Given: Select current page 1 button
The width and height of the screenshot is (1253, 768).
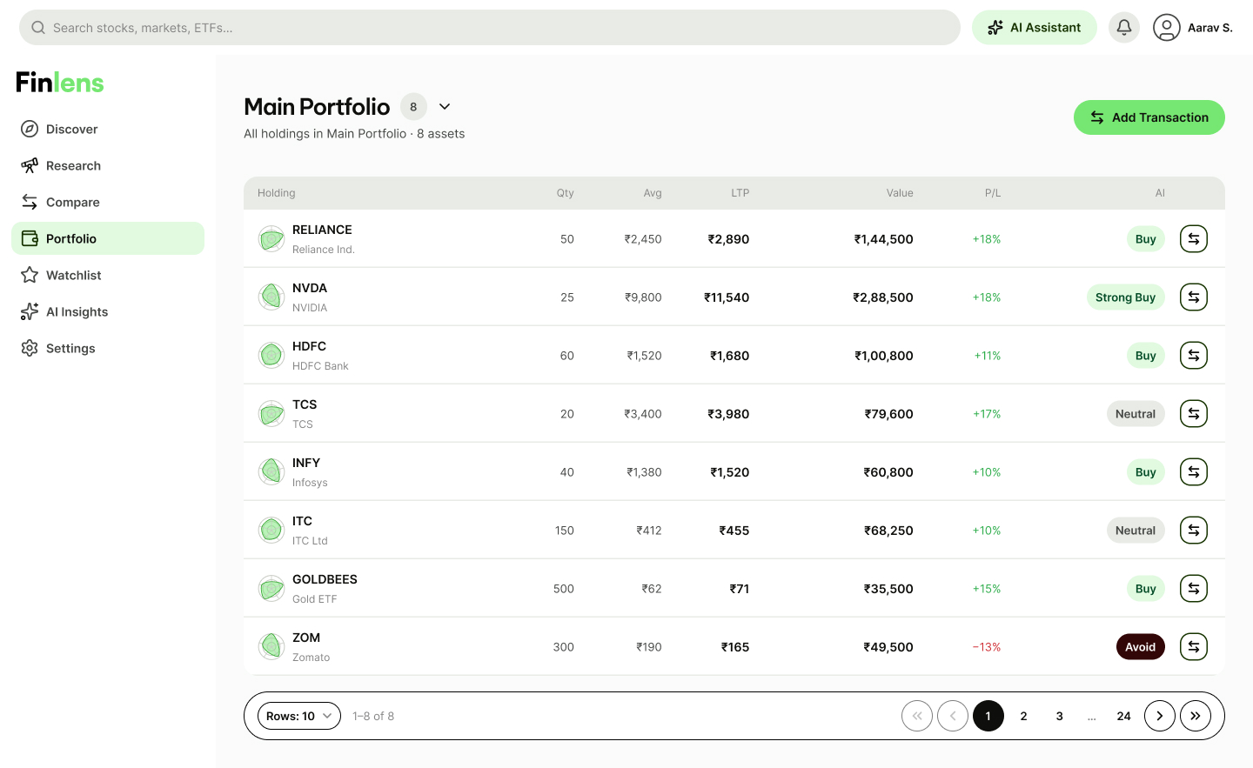Looking at the screenshot, I should coord(988,716).
